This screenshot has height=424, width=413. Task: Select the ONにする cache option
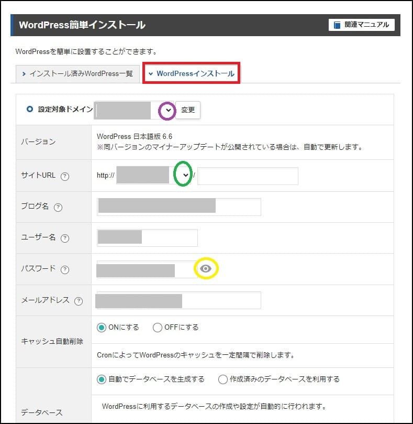click(102, 328)
